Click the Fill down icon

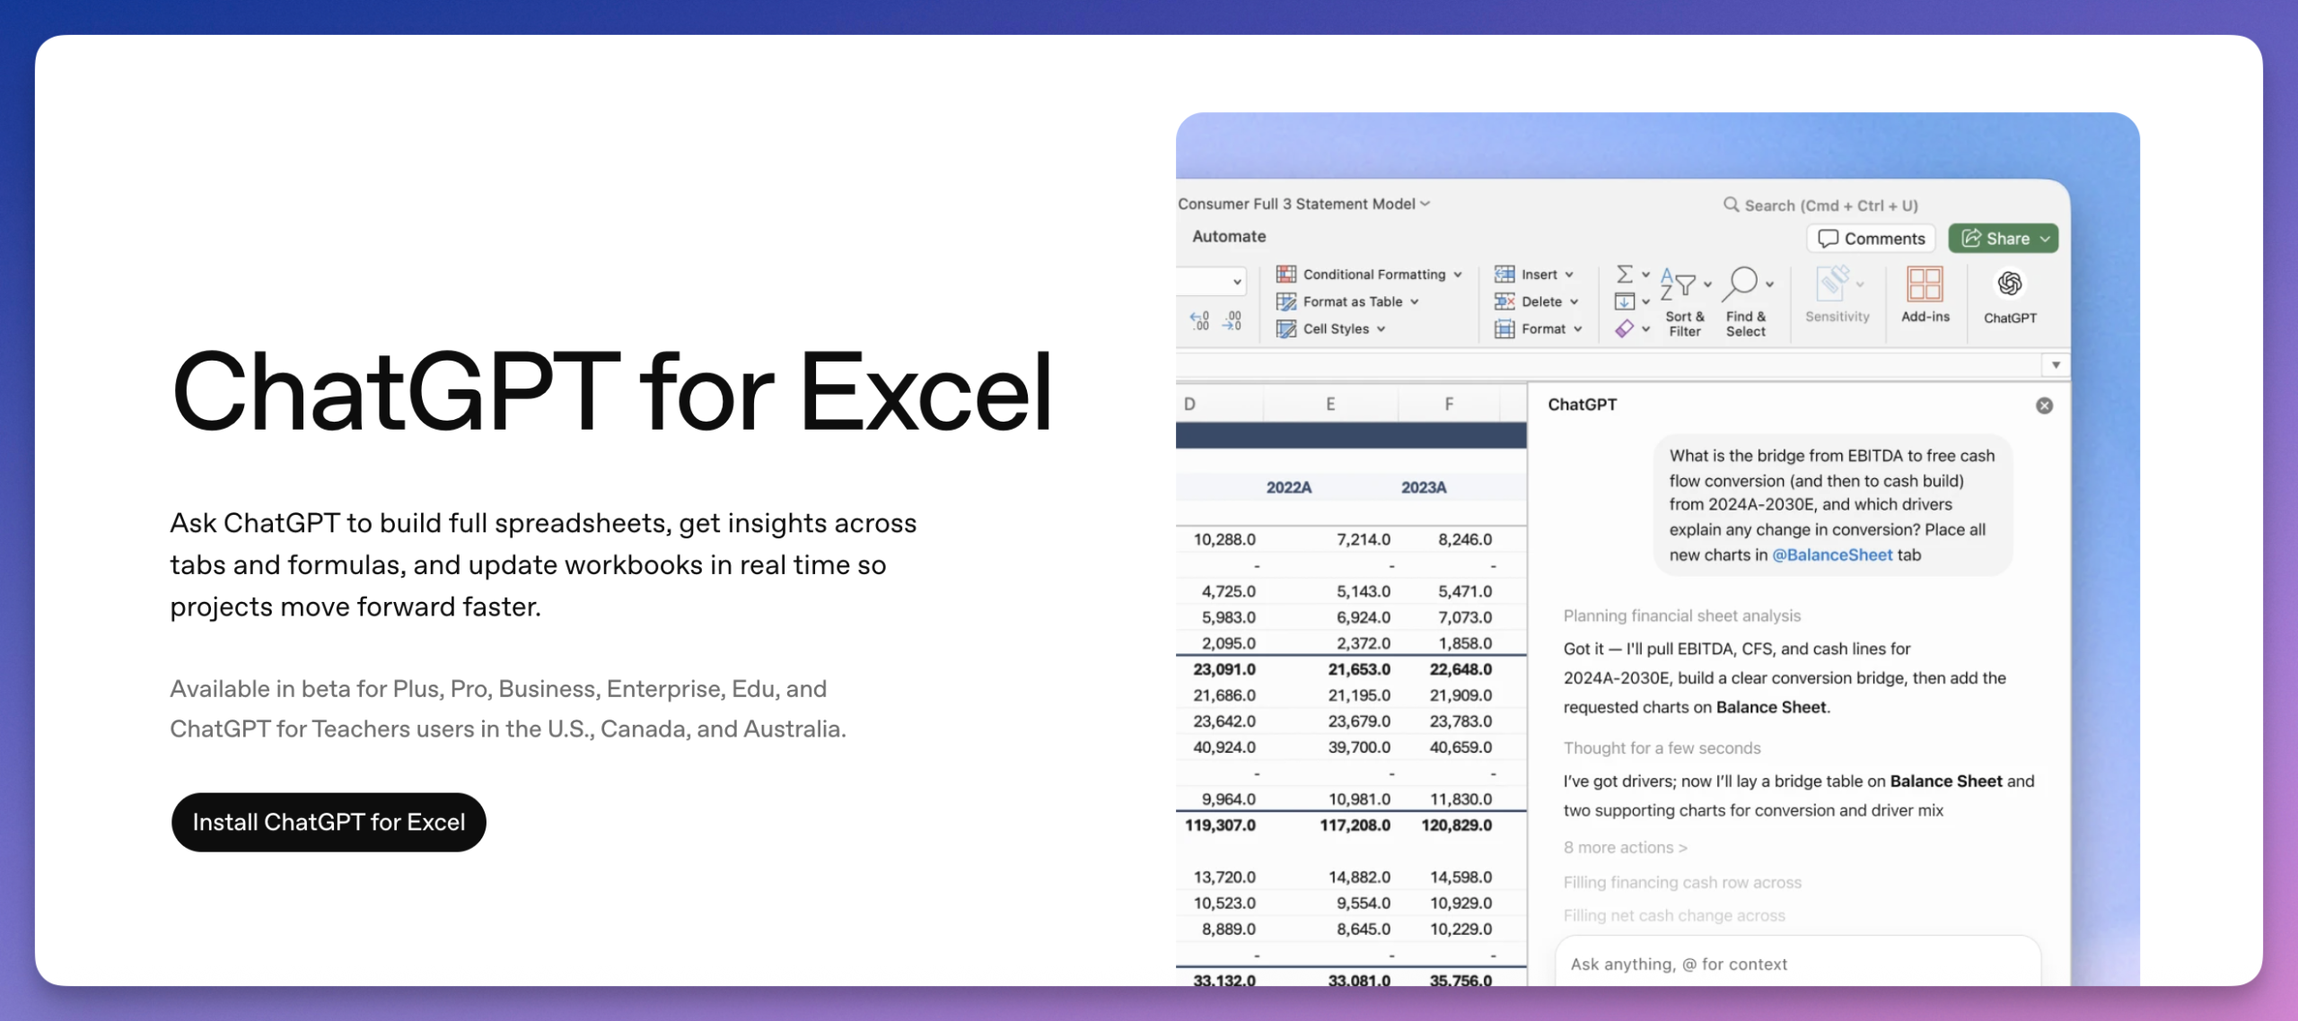tap(1625, 301)
